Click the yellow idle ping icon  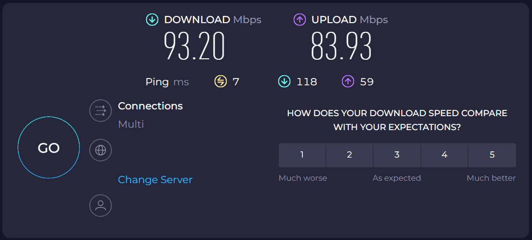[x=220, y=82]
